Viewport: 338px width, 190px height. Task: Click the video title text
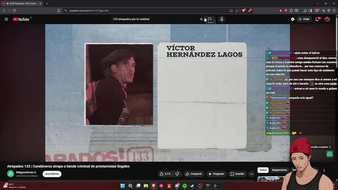pyautogui.click(x=68, y=166)
